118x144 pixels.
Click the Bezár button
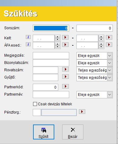point(73,132)
